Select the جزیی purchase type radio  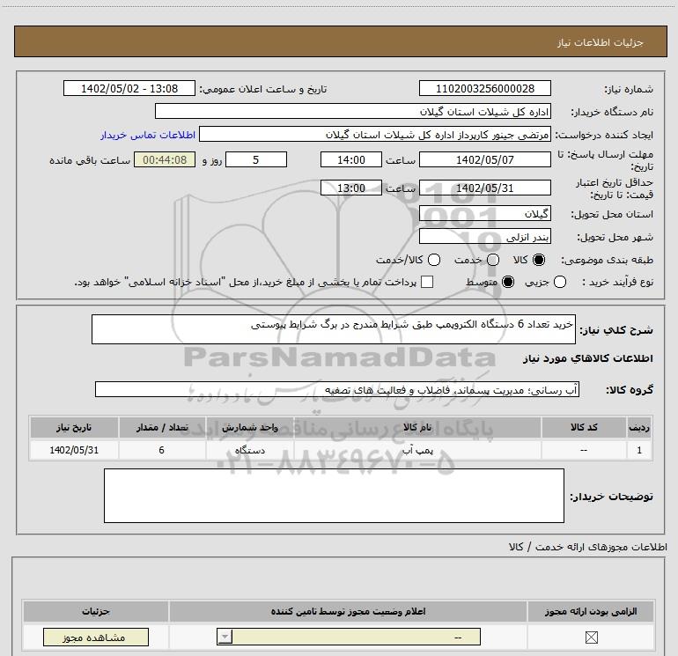point(559,282)
